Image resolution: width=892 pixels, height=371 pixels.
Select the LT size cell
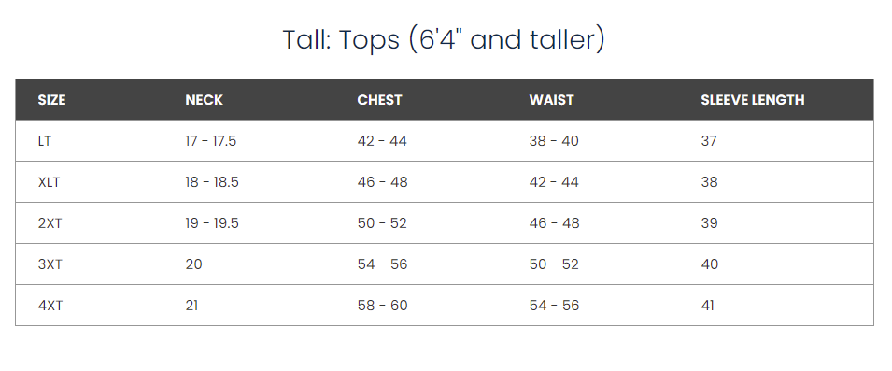[x=45, y=141]
